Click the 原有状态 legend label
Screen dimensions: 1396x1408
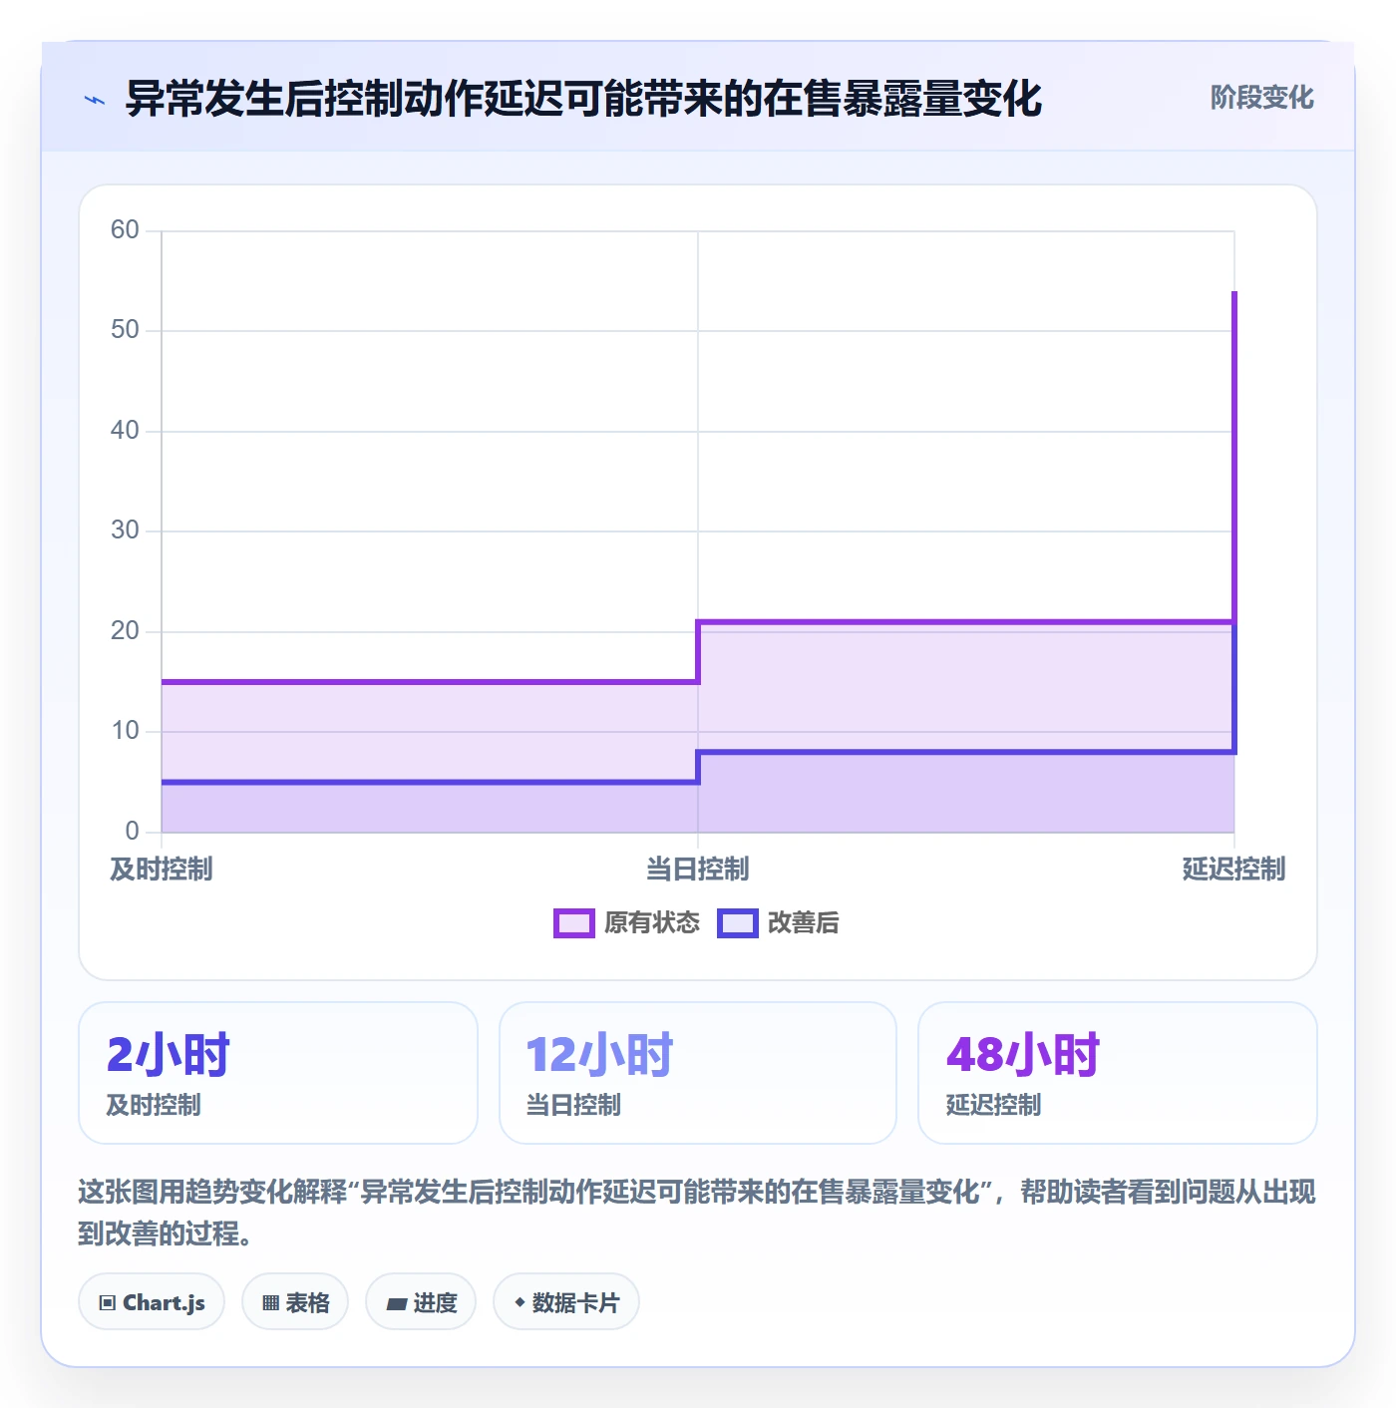point(652,923)
